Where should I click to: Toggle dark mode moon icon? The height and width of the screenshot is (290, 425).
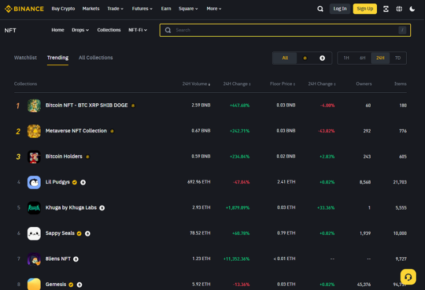tap(412, 9)
